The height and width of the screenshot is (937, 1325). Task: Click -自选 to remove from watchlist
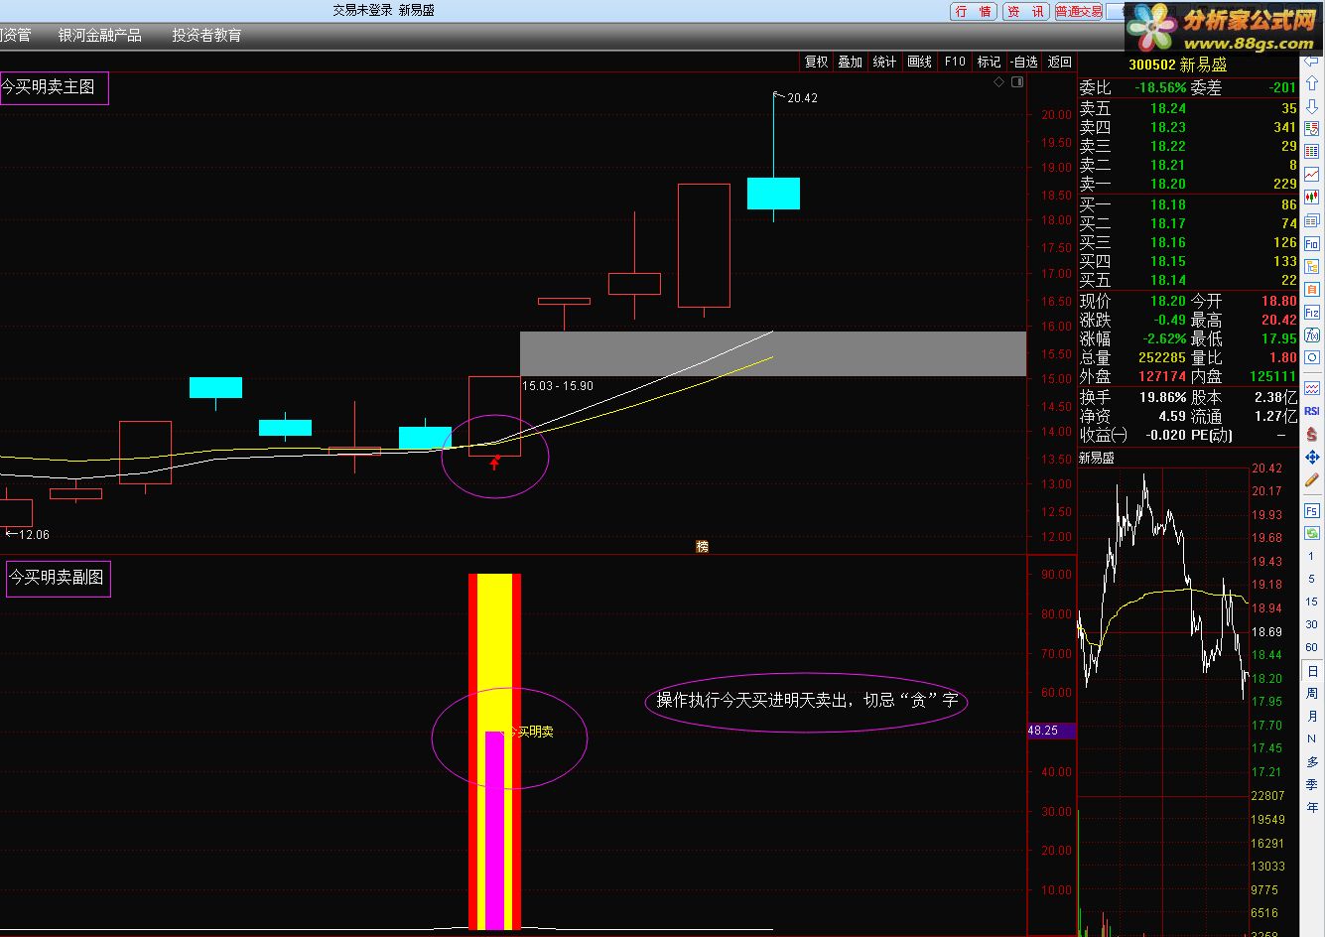[1024, 62]
